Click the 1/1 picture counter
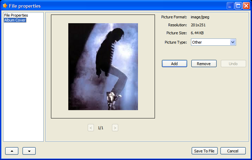Screen dimensions: 252x160 (x=101, y=128)
